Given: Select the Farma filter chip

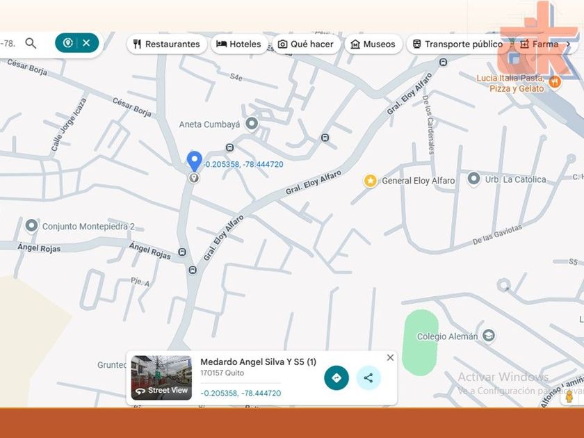Looking at the screenshot, I should [540, 44].
